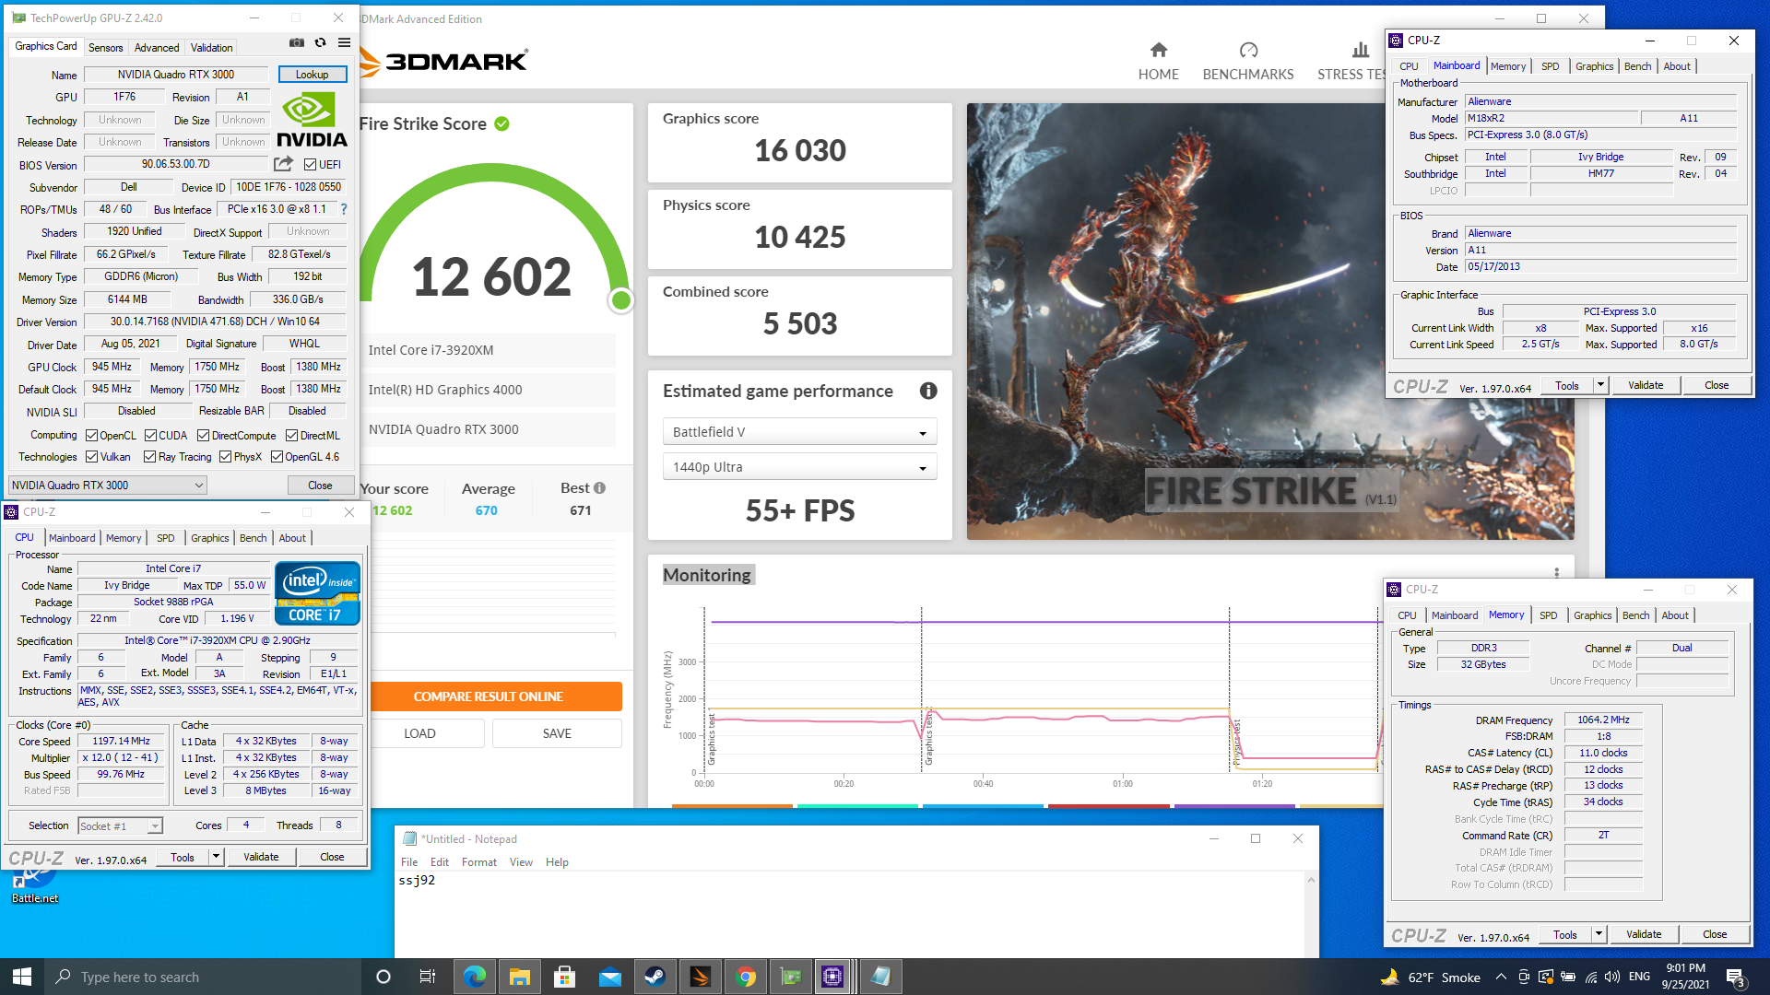
Task: Expand the Battlefield V game dropdown
Action: click(799, 432)
